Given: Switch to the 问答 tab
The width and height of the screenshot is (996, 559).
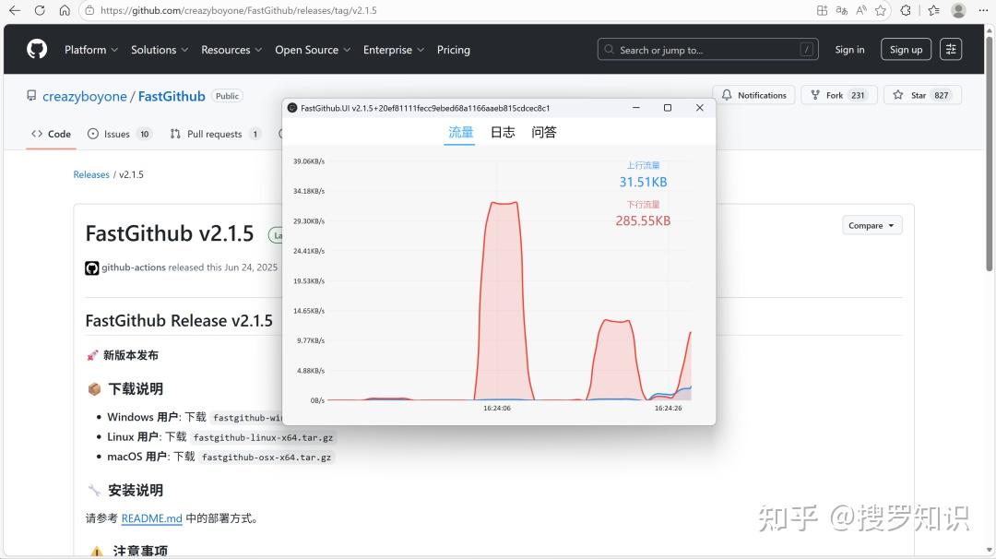Looking at the screenshot, I should tap(544, 132).
